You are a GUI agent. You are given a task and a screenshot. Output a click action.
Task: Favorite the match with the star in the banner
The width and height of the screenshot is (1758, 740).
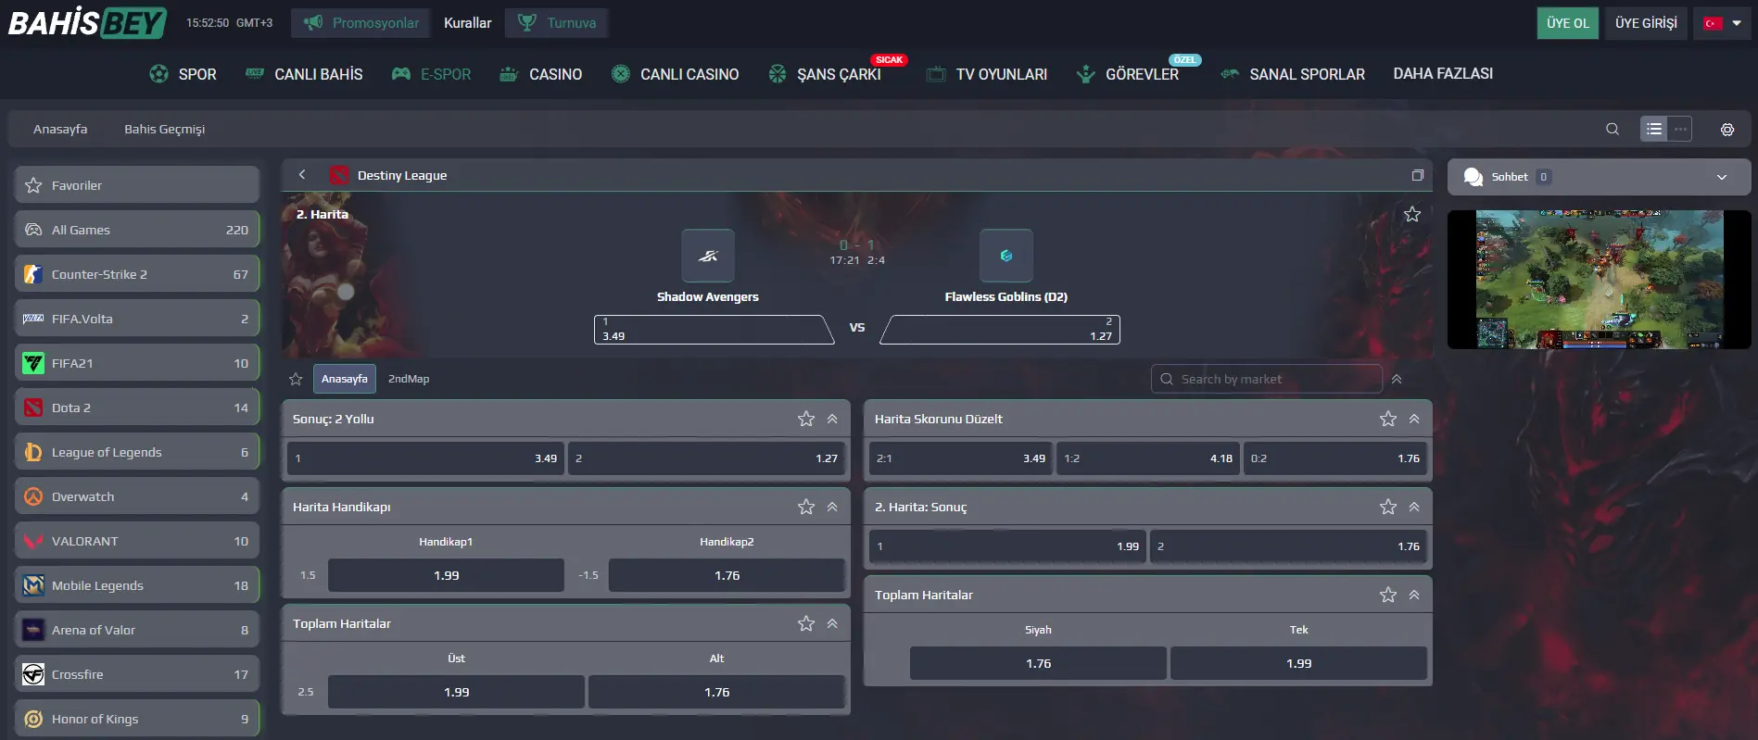click(1411, 214)
